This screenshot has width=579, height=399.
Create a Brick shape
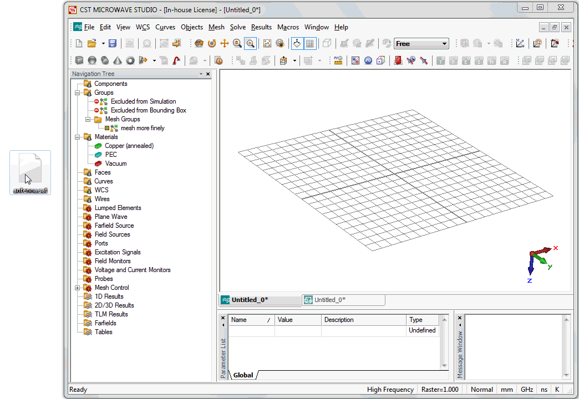click(x=79, y=60)
